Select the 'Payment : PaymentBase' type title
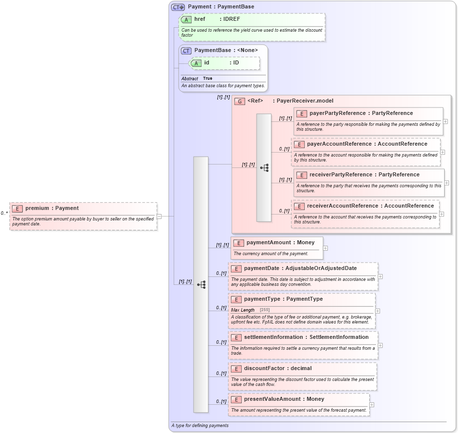 221,7
